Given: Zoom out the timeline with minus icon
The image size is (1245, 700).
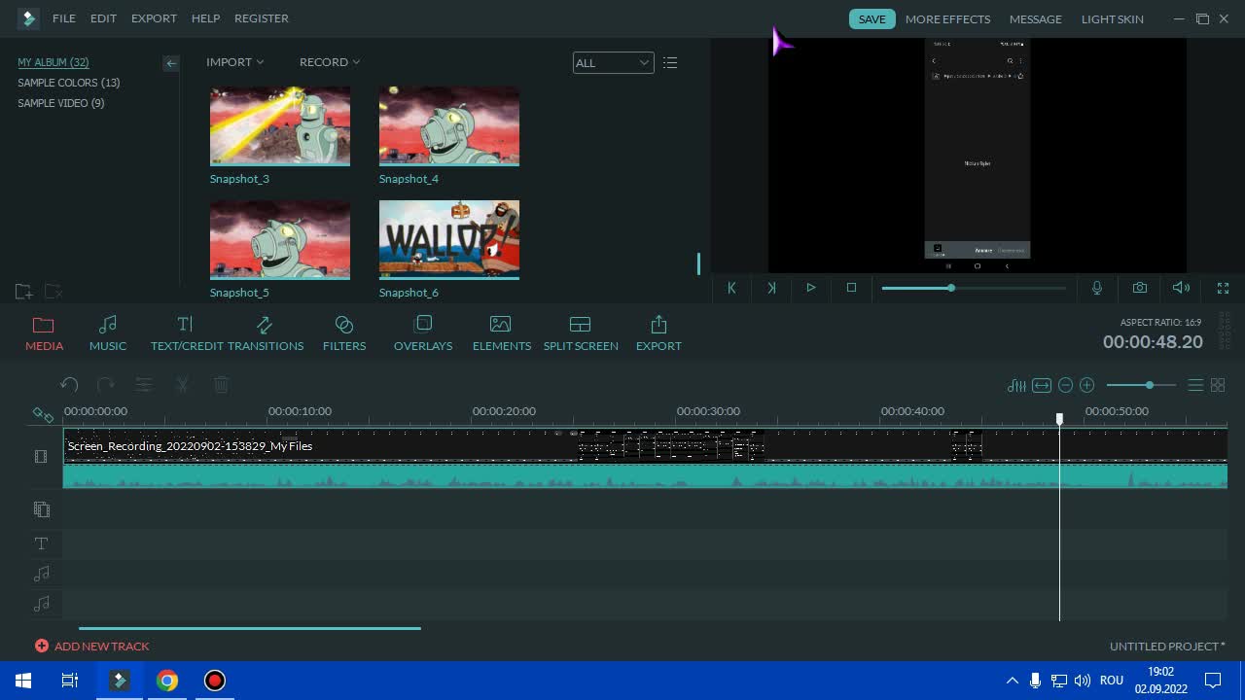Looking at the screenshot, I should (x=1065, y=385).
